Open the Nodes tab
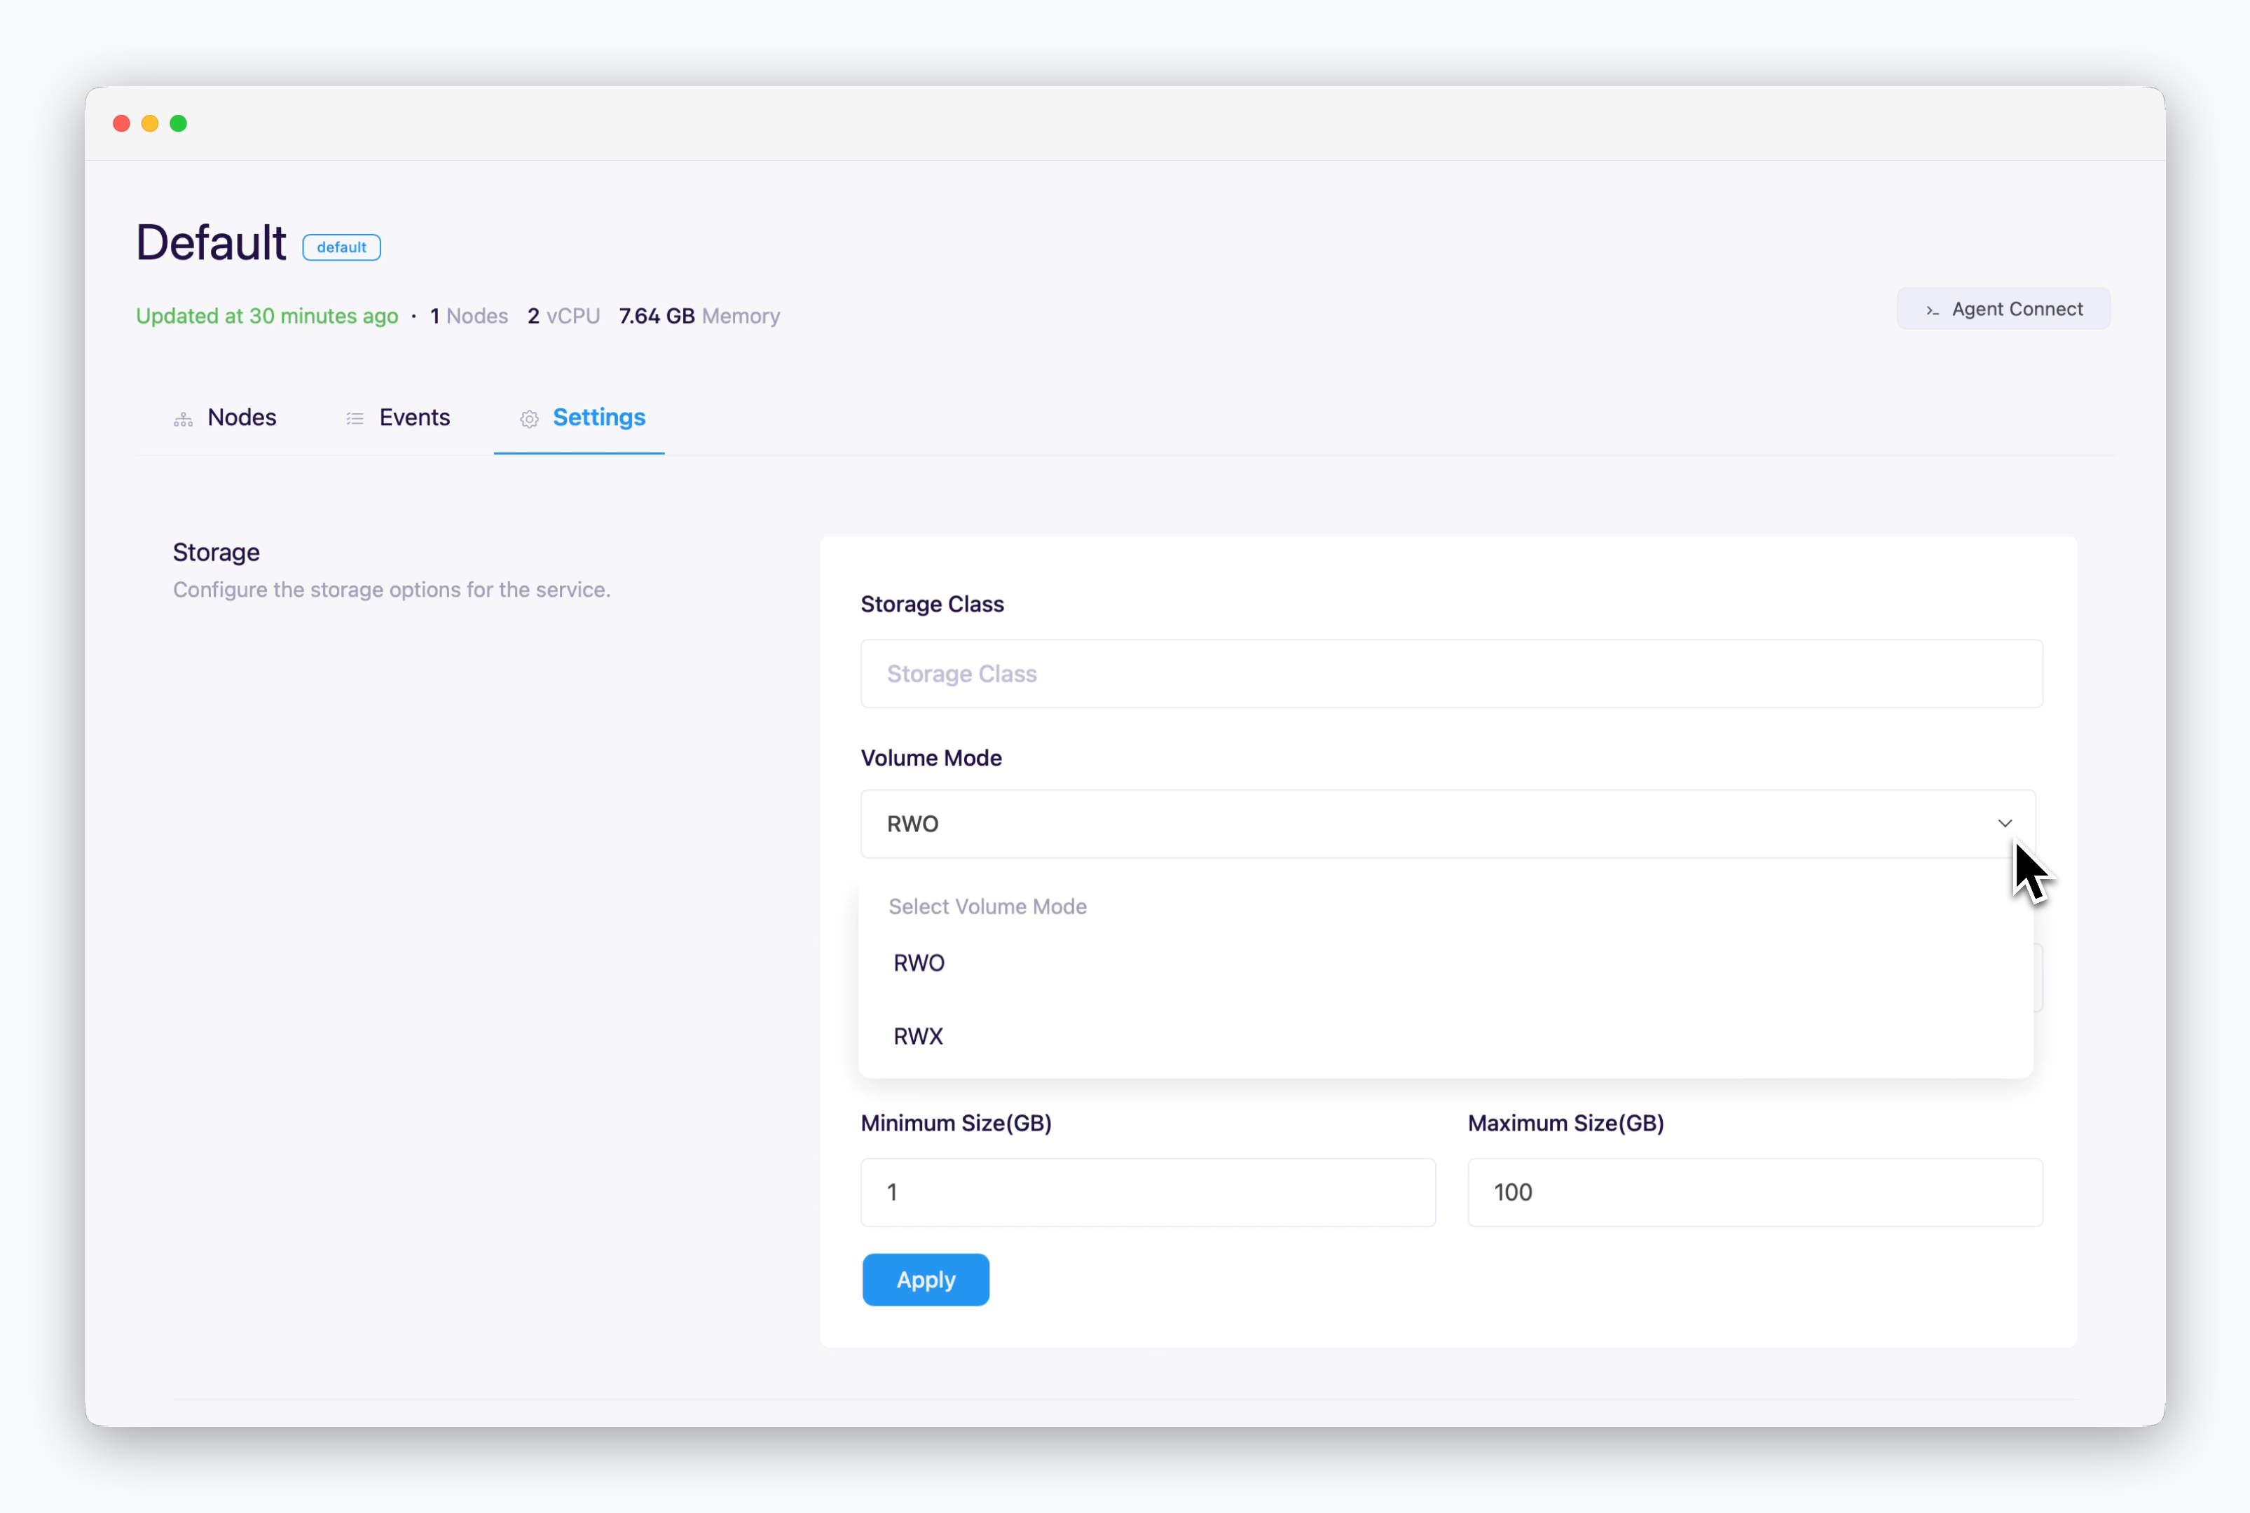This screenshot has height=1513, width=2250. click(x=224, y=417)
